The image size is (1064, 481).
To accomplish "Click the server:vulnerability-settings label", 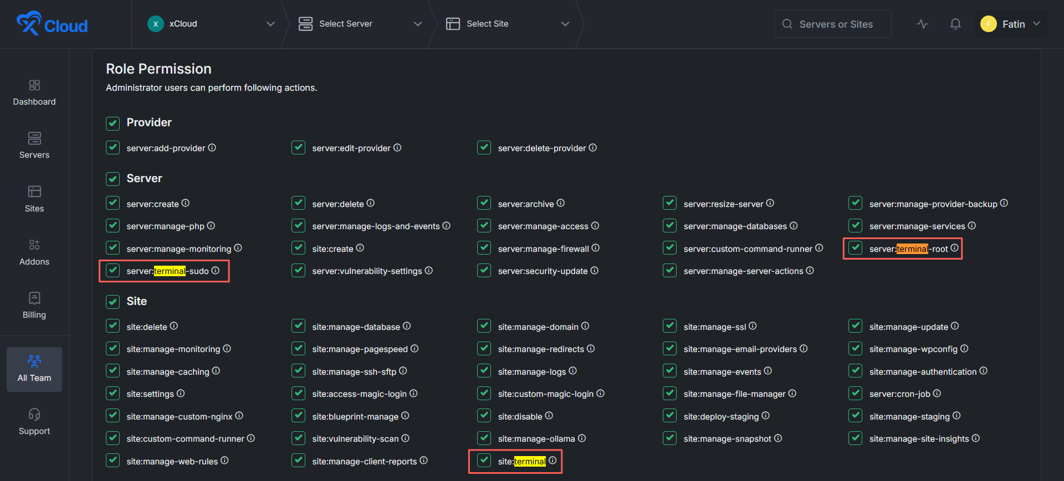I will click(x=367, y=271).
